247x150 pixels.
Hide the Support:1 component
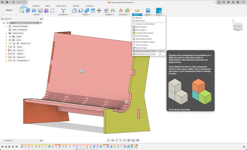10,57
